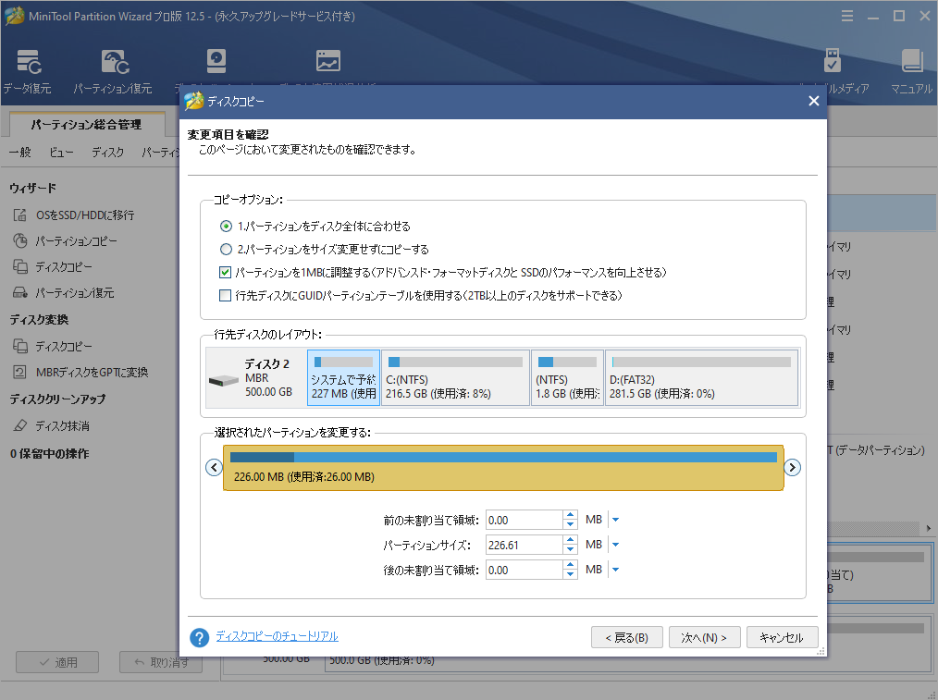938x700 pixels.
Task: Decrease 後の未割り当て領域 with the down spinner
Action: click(571, 575)
